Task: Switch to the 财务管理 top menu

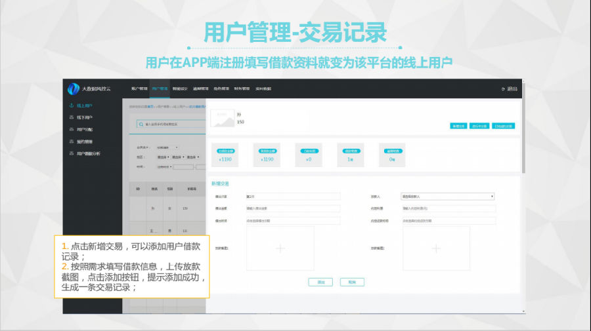Action: click(x=242, y=88)
